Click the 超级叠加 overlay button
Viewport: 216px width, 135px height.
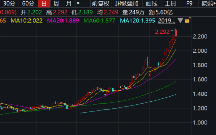(x=127, y=4)
